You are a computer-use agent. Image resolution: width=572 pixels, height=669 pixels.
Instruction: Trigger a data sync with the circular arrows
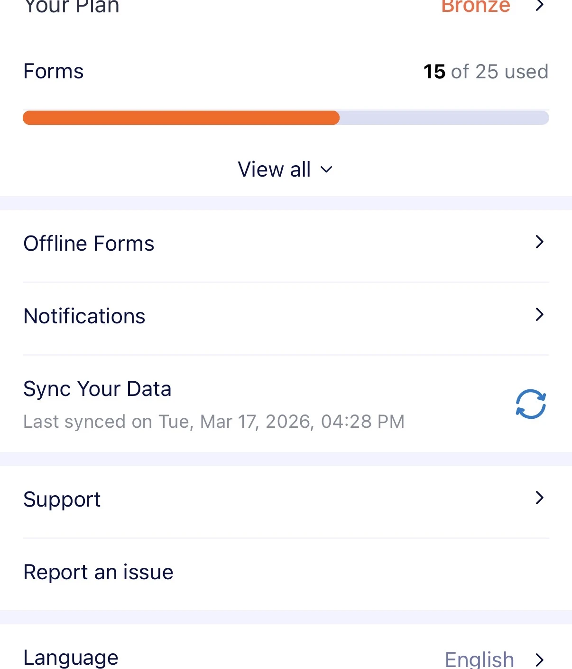[x=530, y=404]
